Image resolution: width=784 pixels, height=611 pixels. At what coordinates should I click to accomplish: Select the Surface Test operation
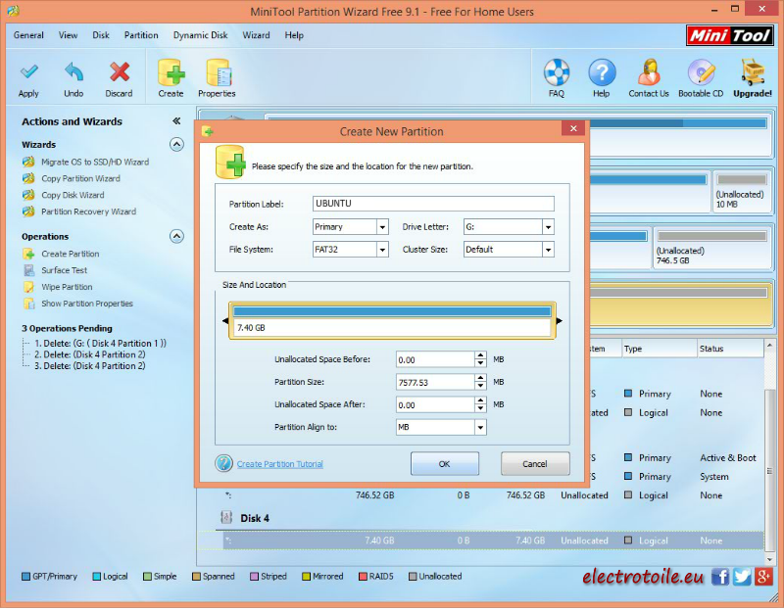[64, 270]
